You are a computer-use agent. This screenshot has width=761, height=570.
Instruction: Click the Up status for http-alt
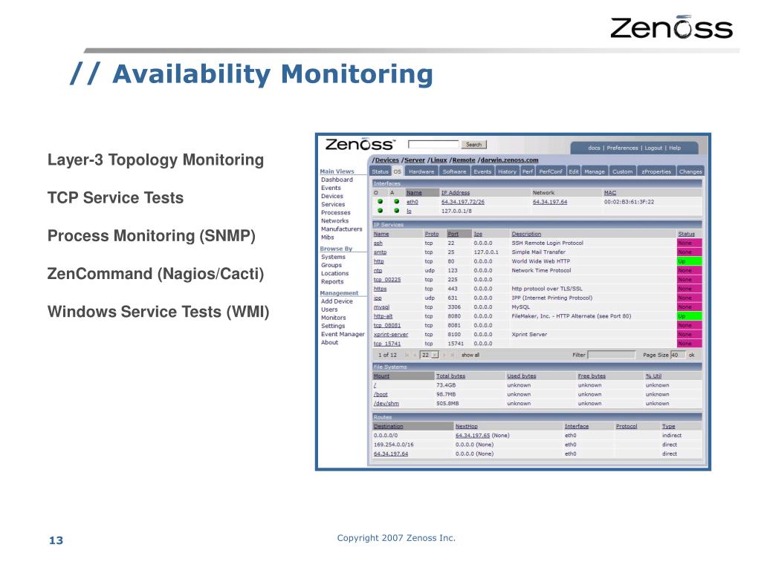[689, 316]
